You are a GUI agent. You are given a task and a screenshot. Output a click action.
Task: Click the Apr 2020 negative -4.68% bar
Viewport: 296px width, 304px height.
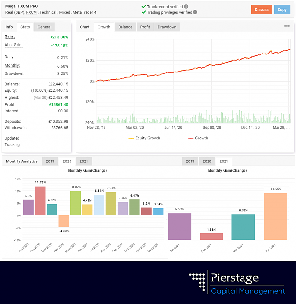click(64, 221)
